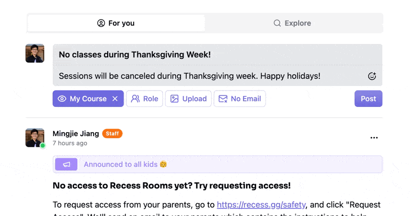The image size is (410, 216).
Task: Switch to the For you tab
Action: [116, 23]
